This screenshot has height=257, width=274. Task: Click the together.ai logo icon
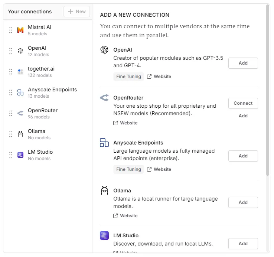(x=20, y=72)
